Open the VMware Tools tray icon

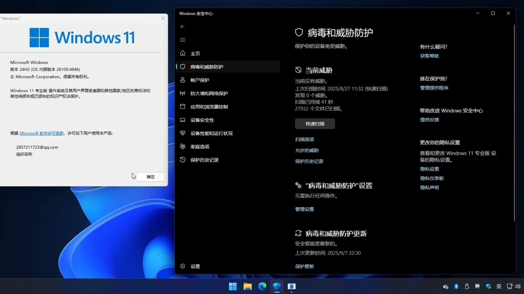[x=478, y=286]
